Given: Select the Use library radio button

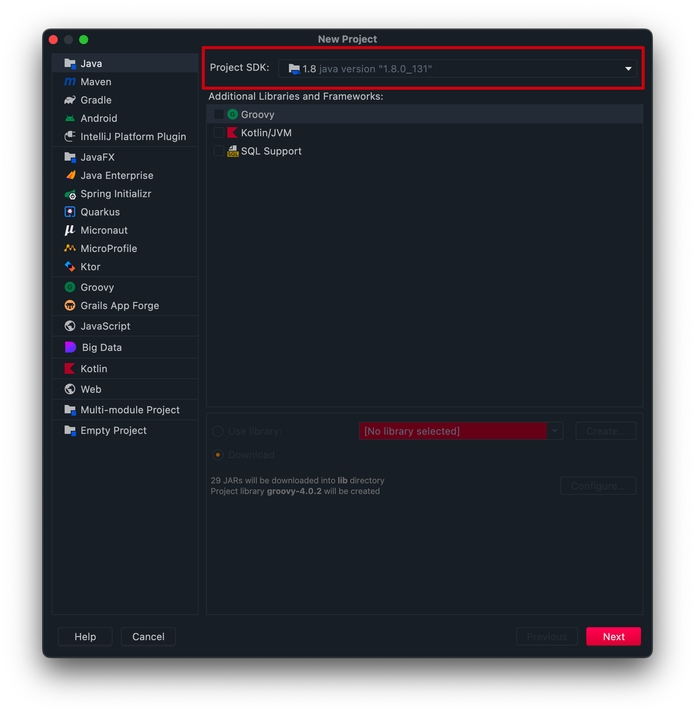Looking at the screenshot, I should click(218, 431).
